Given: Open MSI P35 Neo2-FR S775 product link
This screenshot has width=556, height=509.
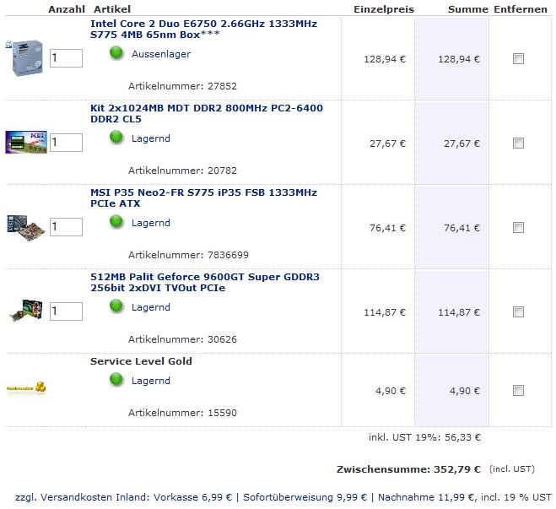Looking at the screenshot, I should [203, 198].
